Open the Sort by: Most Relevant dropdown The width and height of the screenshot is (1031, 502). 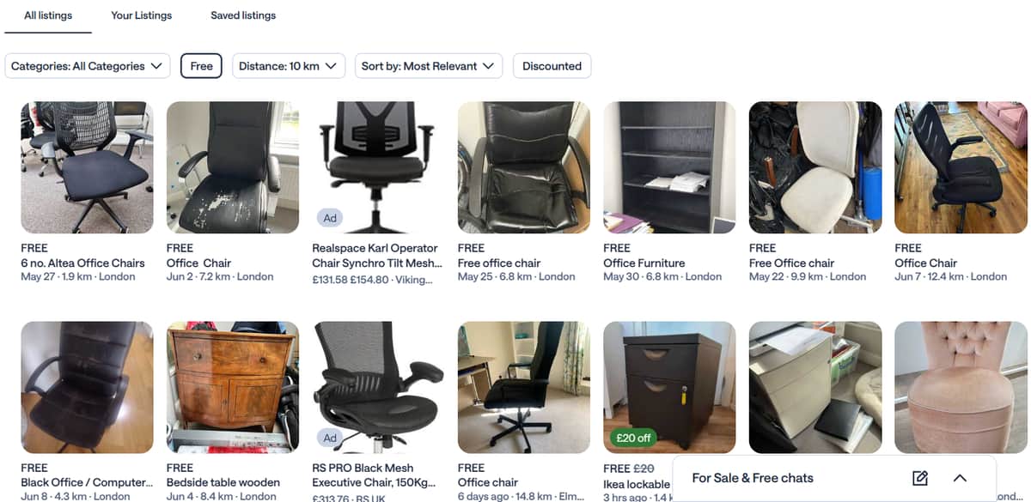point(429,66)
